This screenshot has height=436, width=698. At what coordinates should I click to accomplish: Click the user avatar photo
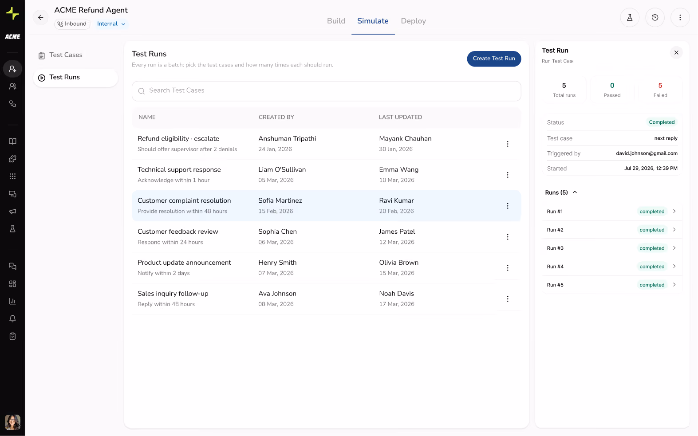pyautogui.click(x=12, y=422)
